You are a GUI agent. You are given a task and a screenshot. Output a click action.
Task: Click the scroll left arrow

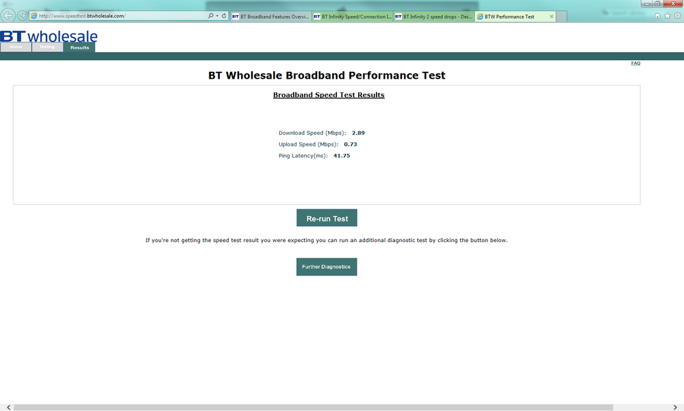click(x=8, y=407)
